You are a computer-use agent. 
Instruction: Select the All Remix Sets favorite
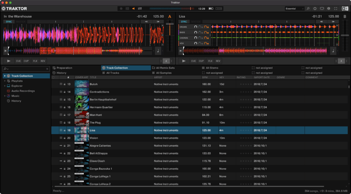[x=165, y=68]
